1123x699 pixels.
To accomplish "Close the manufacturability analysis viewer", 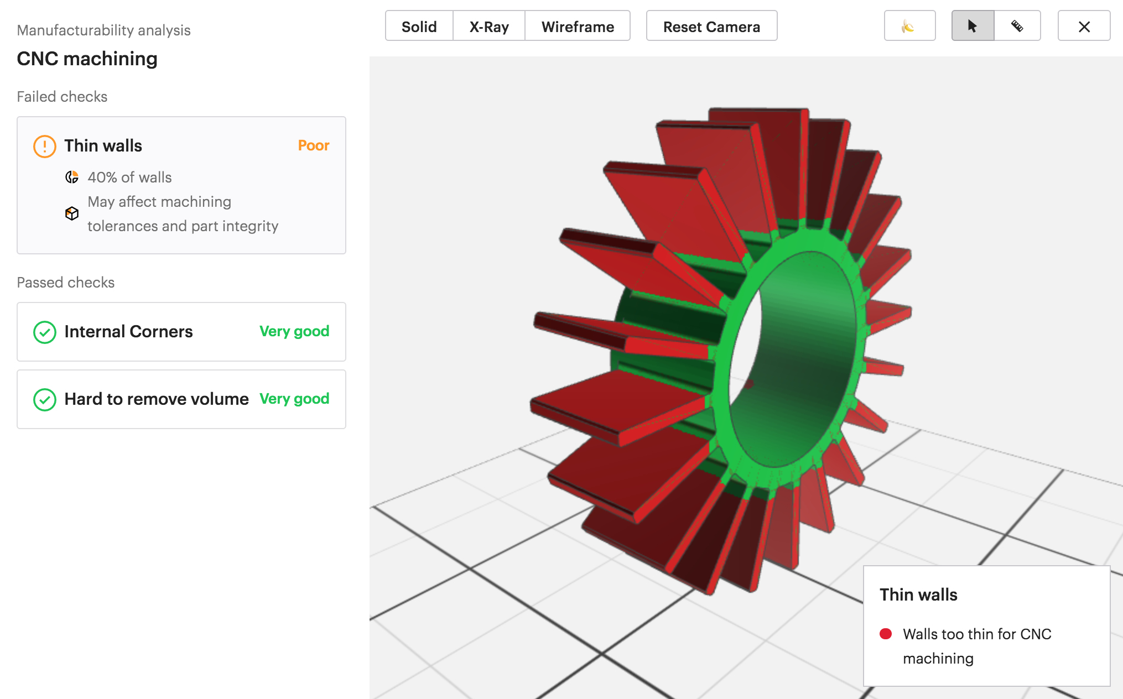I will [1084, 26].
